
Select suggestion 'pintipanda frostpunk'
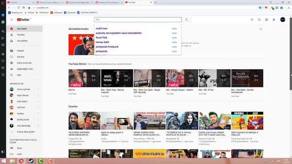coord(107,46)
